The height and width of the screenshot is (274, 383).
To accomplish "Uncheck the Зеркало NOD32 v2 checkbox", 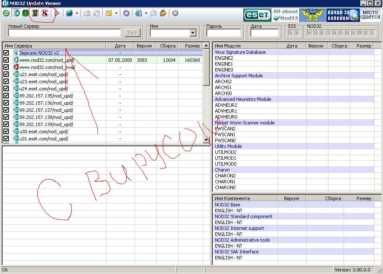I will 6,53.
